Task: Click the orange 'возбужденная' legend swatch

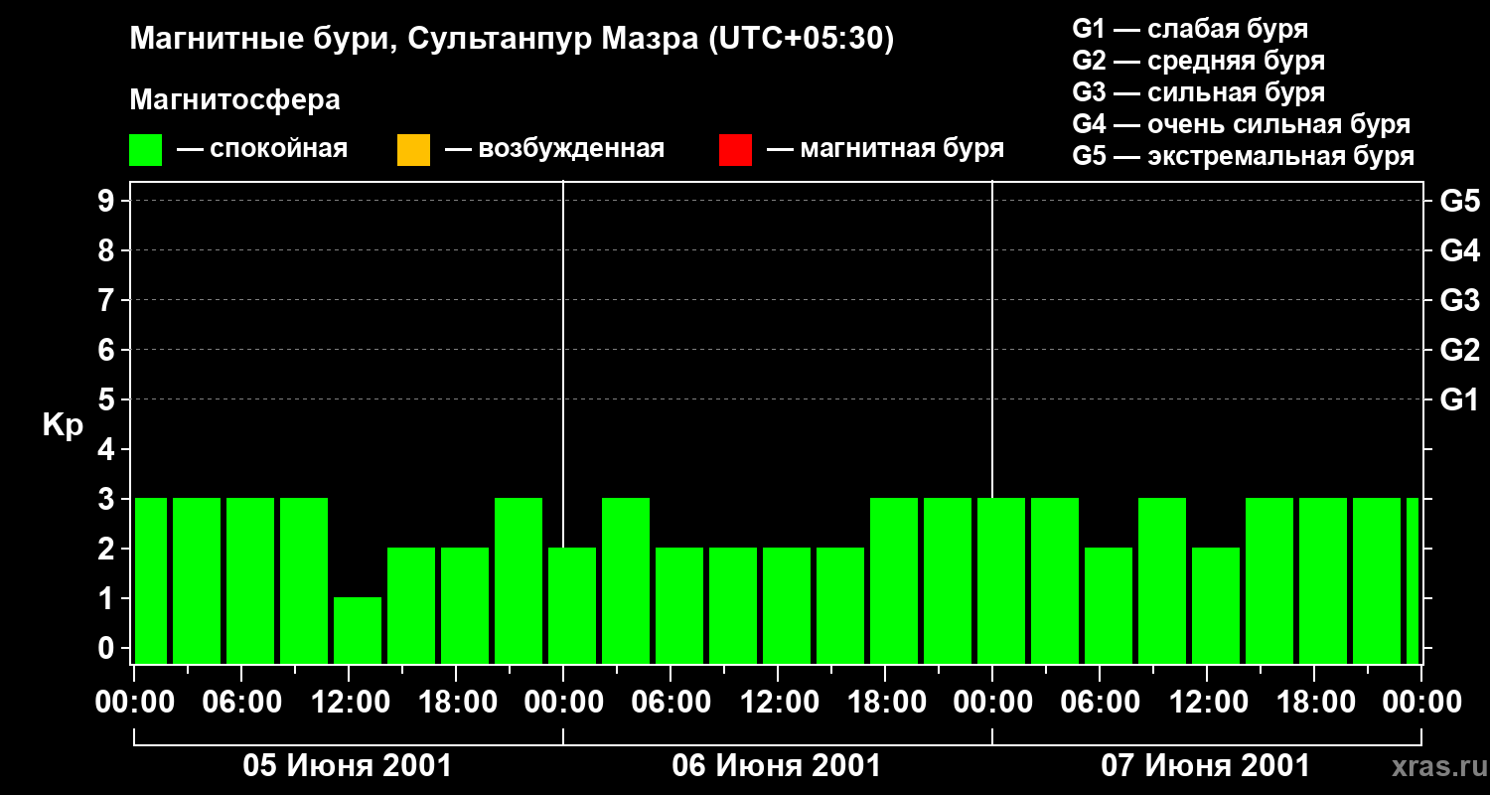Action: click(413, 150)
